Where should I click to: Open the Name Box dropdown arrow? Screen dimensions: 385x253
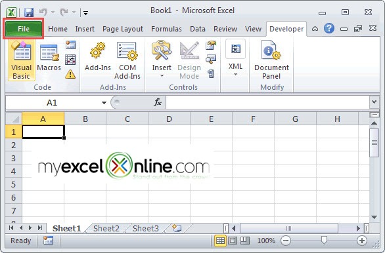[104, 103]
